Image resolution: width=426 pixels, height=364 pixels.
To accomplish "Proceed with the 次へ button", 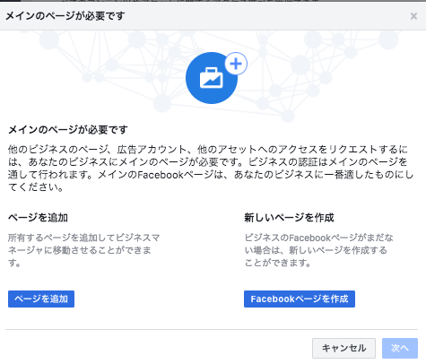I will [x=400, y=348].
